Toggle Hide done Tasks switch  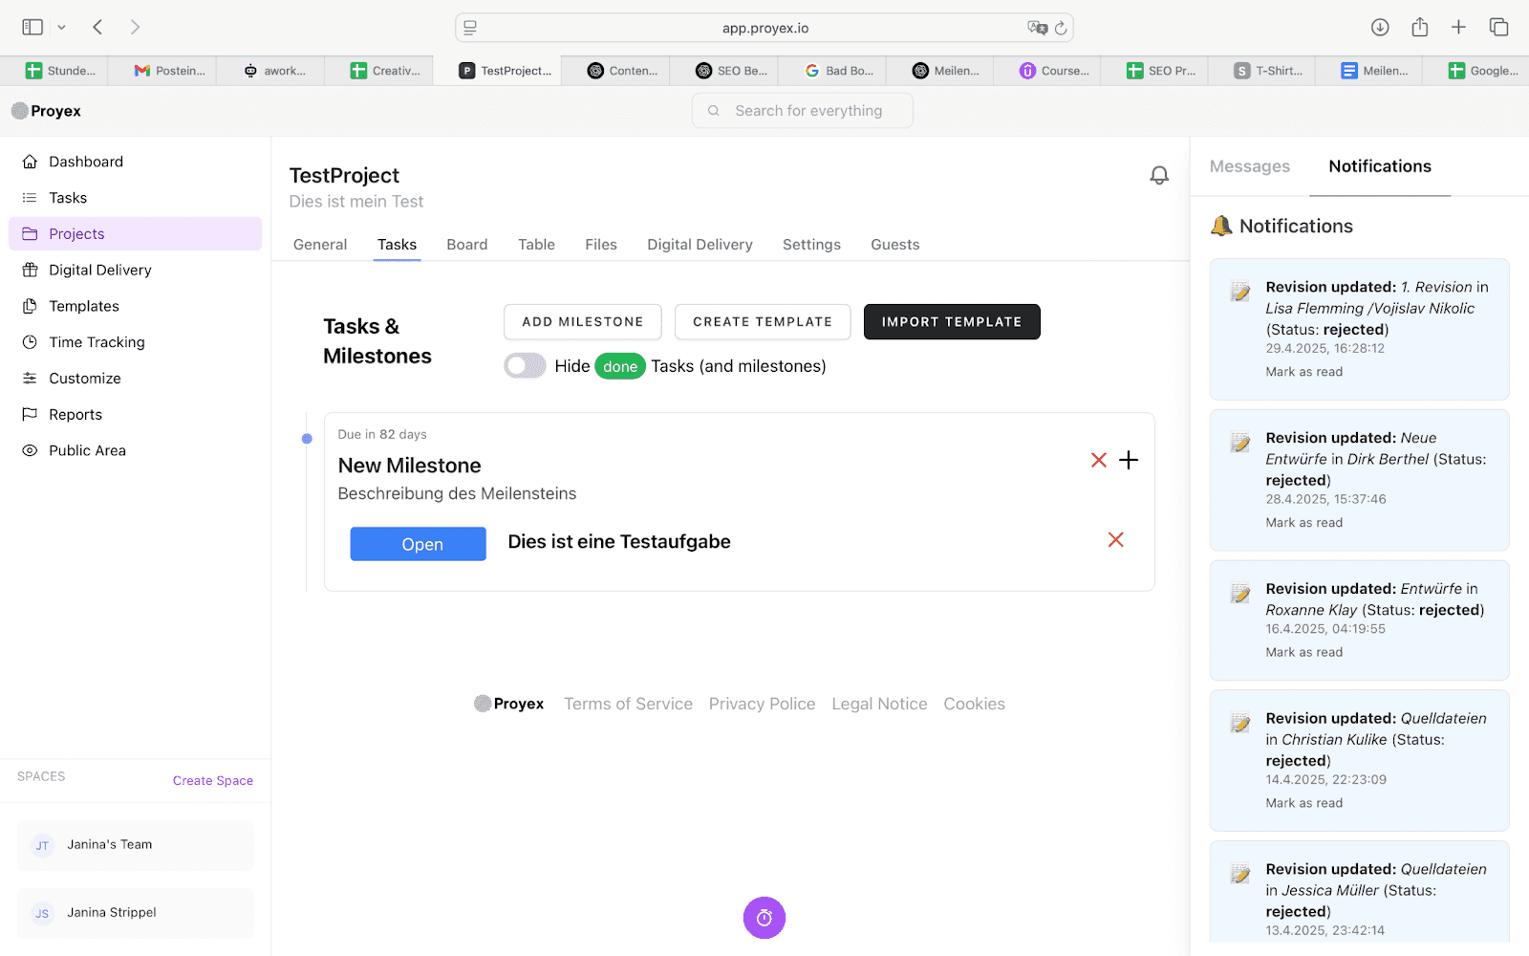(525, 365)
